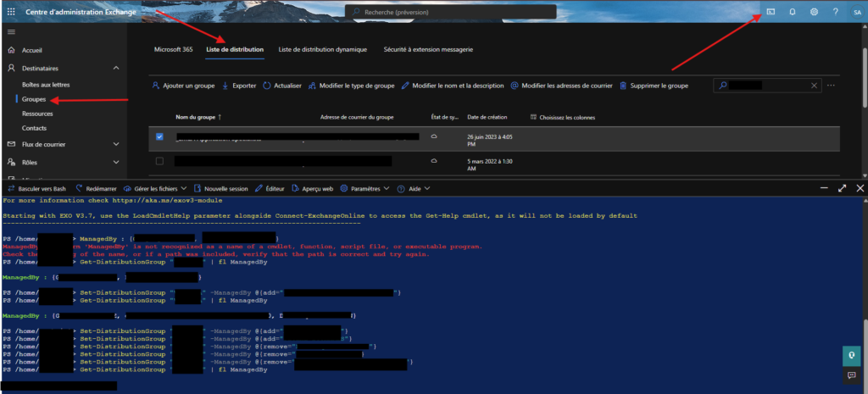Uncheck the first selected group row
The height and width of the screenshot is (394, 868).
pos(159,136)
